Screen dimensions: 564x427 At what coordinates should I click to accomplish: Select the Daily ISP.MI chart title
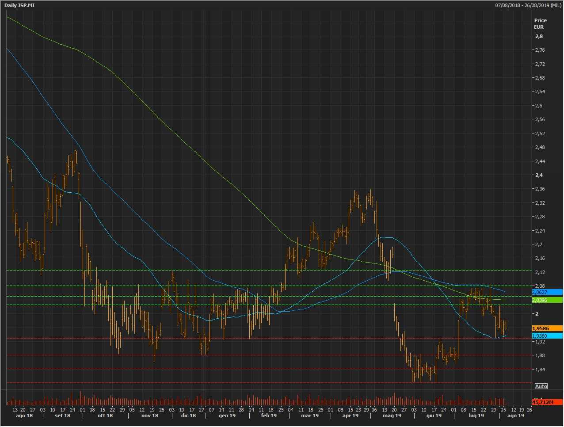coord(19,5)
